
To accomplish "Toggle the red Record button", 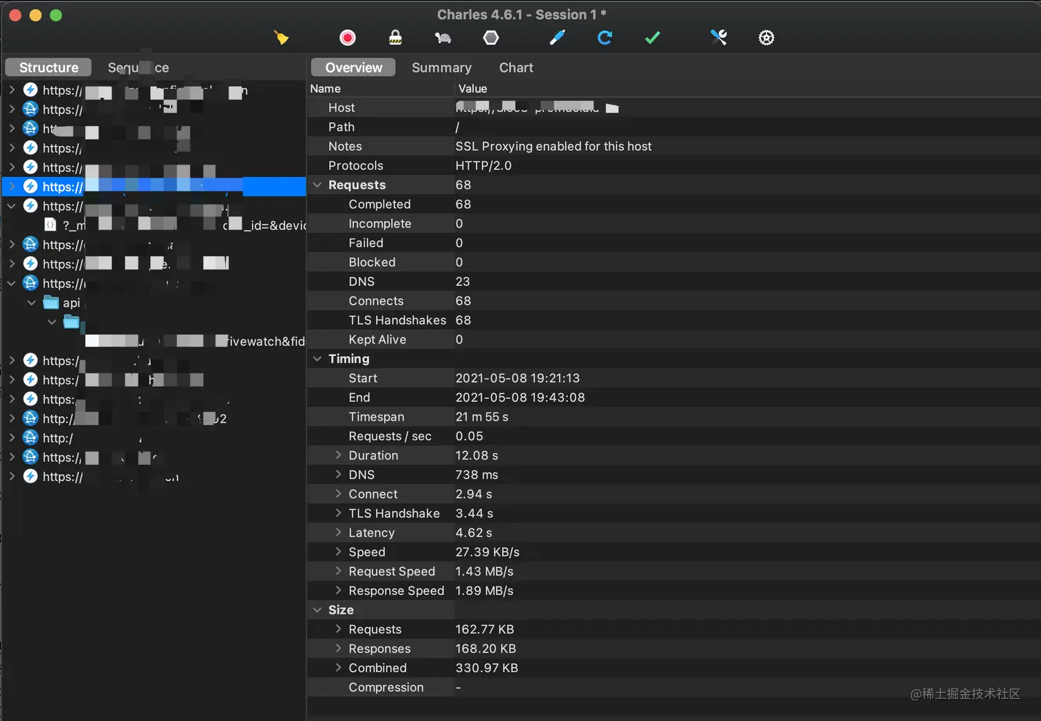I will pyautogui.click(x=348, y=37).
